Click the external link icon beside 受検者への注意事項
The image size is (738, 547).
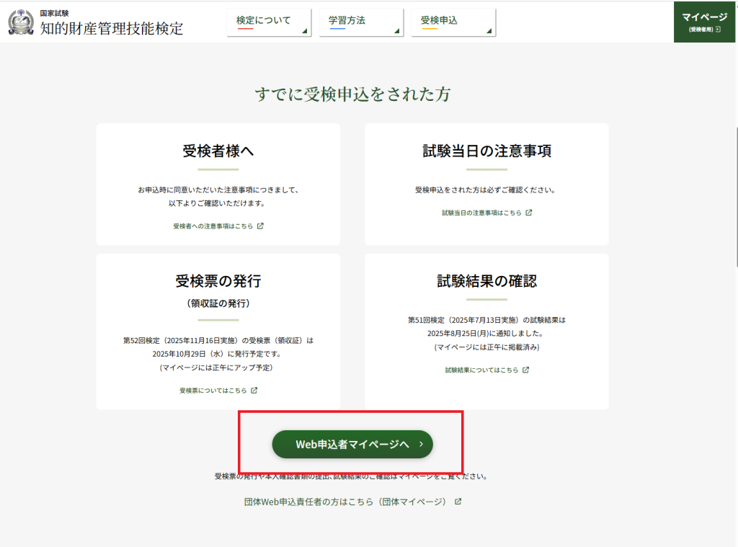click(x=260, y=226)
